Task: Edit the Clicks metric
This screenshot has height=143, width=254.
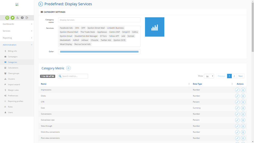Action: click(237, 96)
